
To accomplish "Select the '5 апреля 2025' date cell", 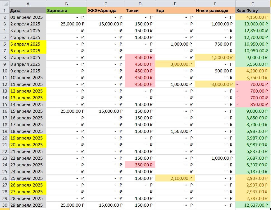I will tap(28, 44).
